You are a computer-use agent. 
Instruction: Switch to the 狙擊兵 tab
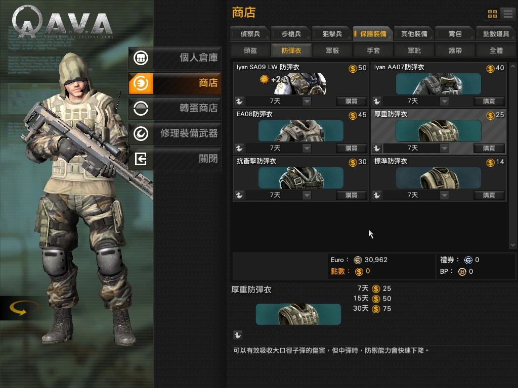[332, 34]
